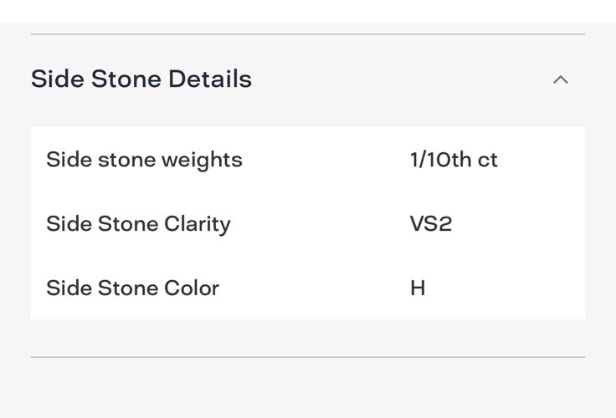Click the word "Color" in the third row
Screen dimensions: 616x418
[x=192, y=288]
